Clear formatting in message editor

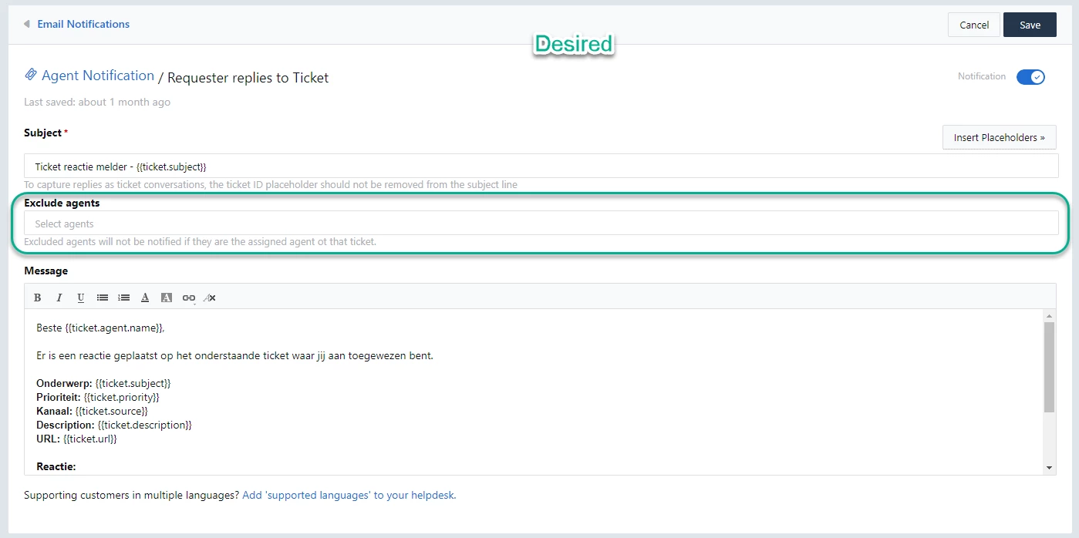coord(210,298)
